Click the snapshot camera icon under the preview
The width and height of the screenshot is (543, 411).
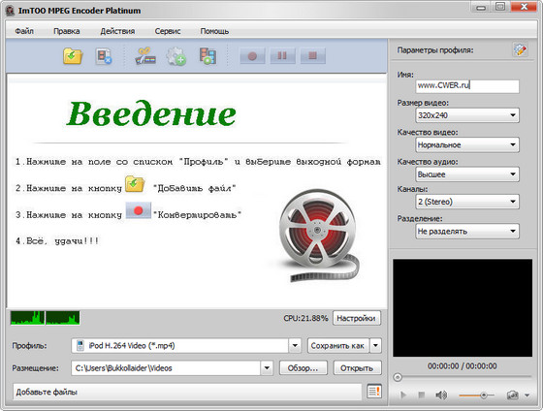coord(513,395)
